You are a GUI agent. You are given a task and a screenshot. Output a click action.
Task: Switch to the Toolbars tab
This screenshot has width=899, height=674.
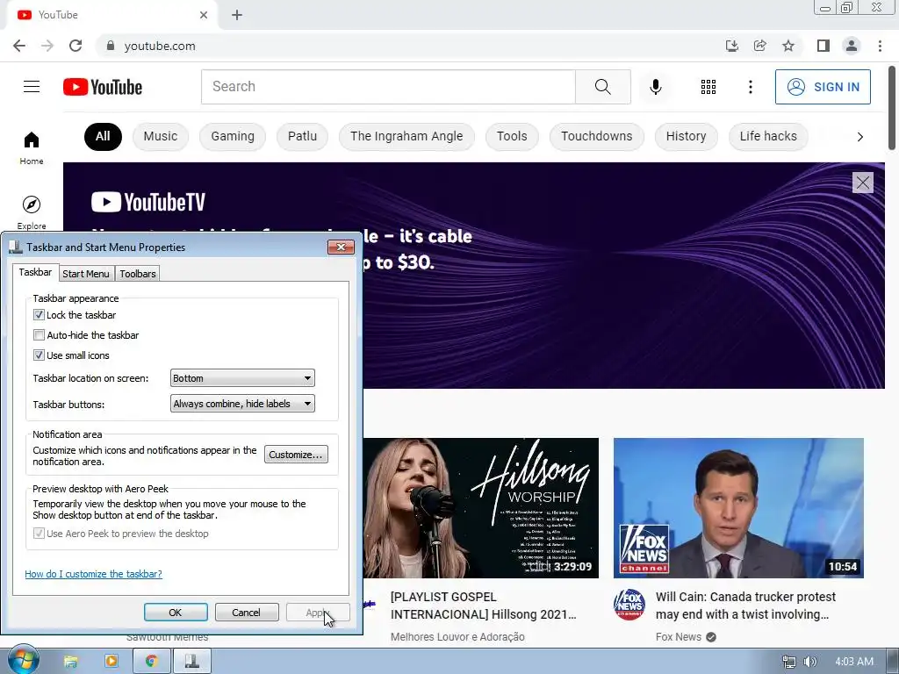click(x=138, y=274)
